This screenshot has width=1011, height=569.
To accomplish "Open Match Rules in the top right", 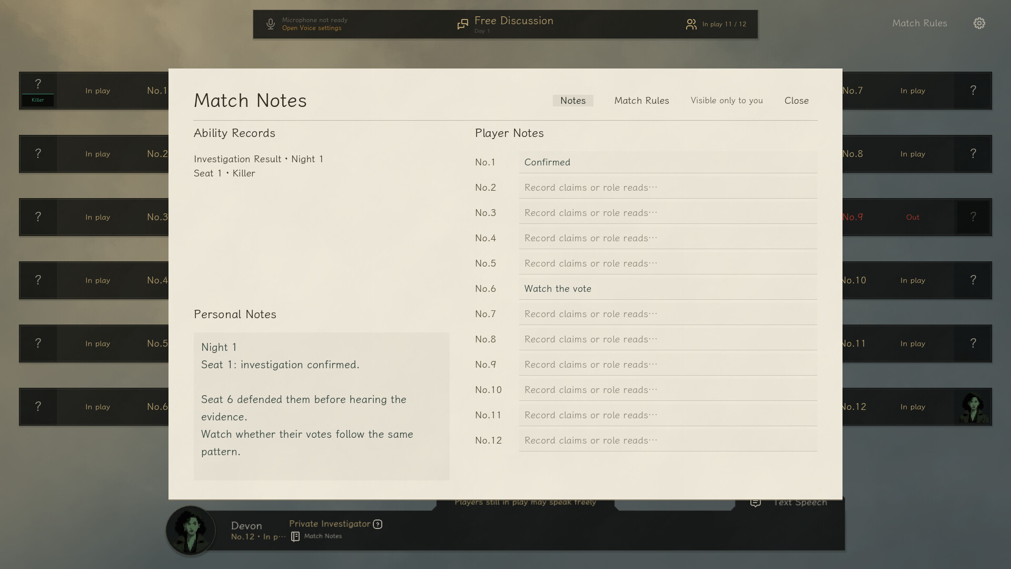I will 919,23.
